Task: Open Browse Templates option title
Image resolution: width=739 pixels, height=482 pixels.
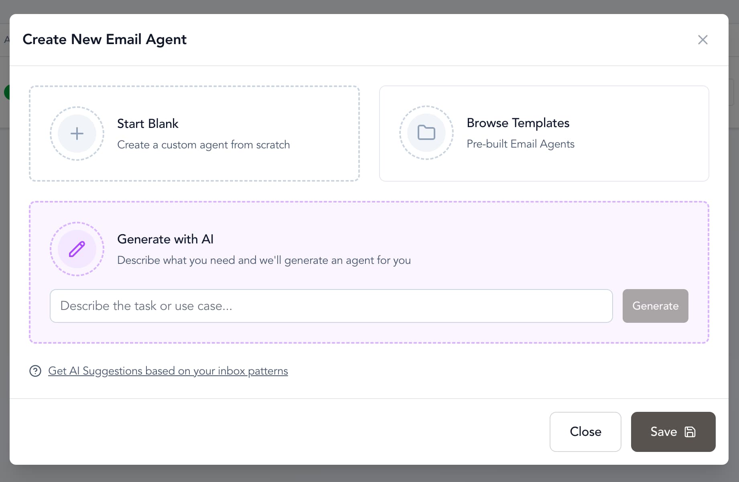Action: 518,123
